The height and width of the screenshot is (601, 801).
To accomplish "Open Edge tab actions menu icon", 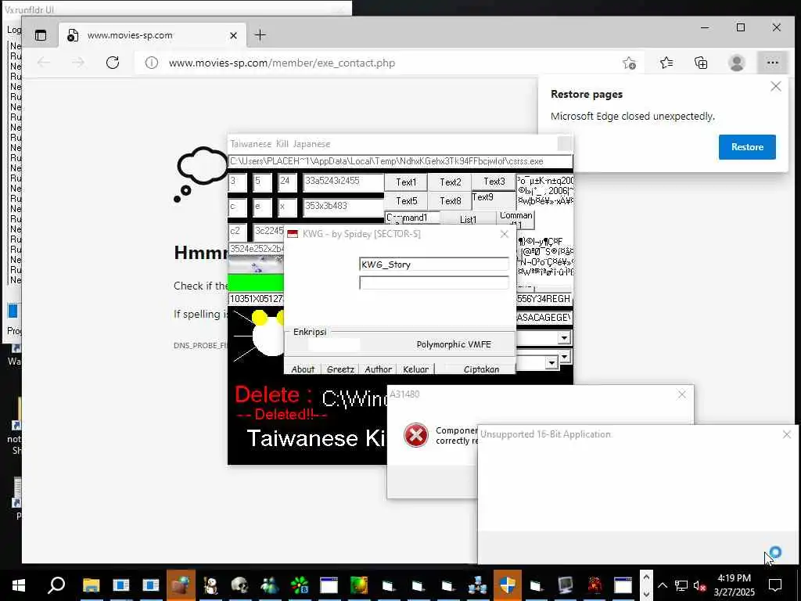I will click(x=41, y=35).
